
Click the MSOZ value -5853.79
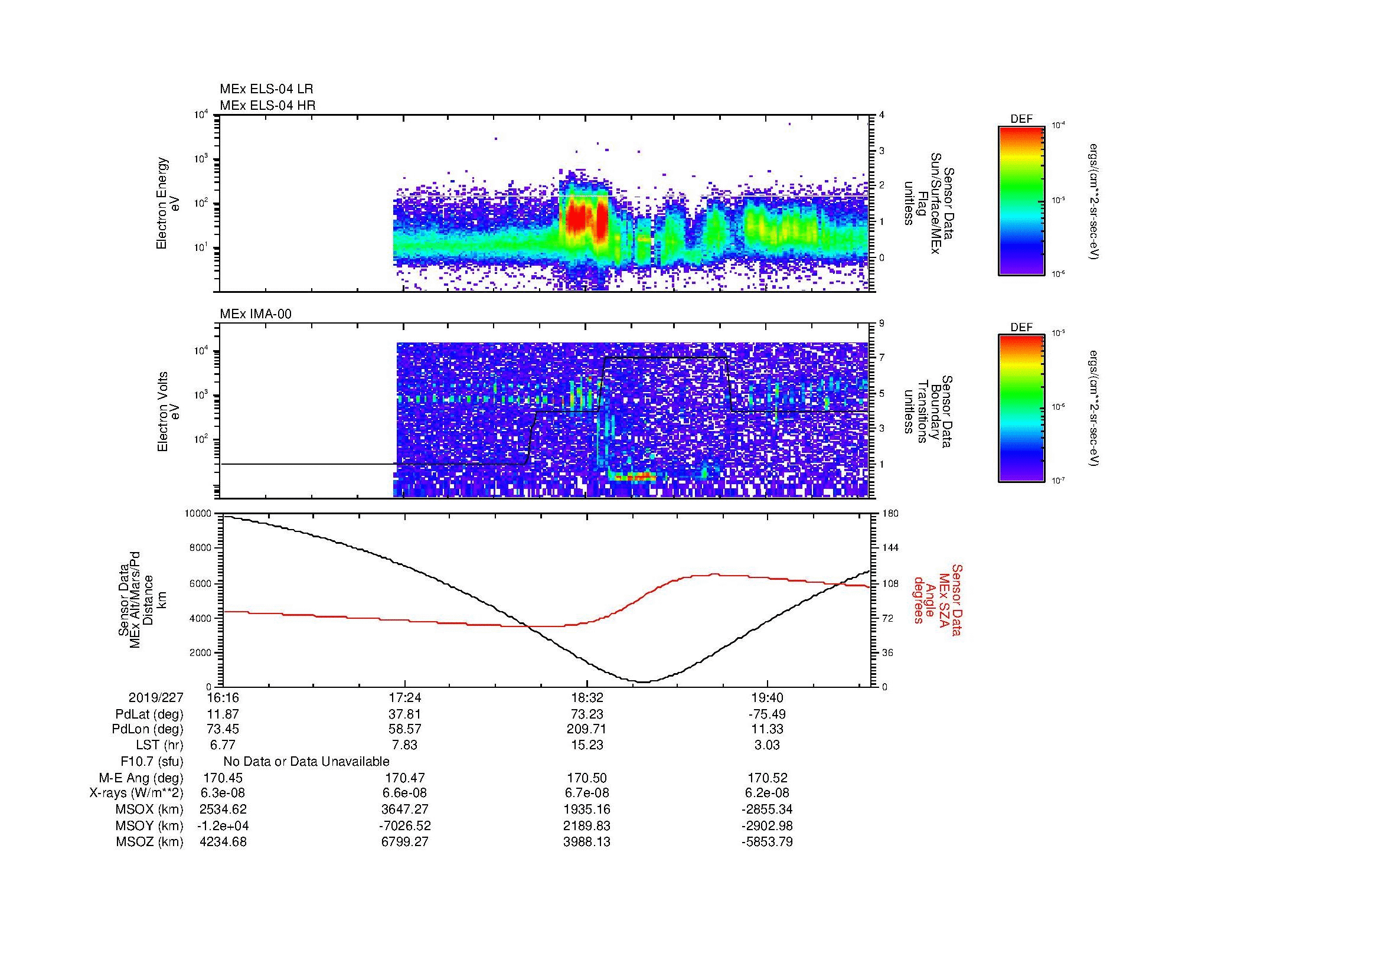pos(768,842)
